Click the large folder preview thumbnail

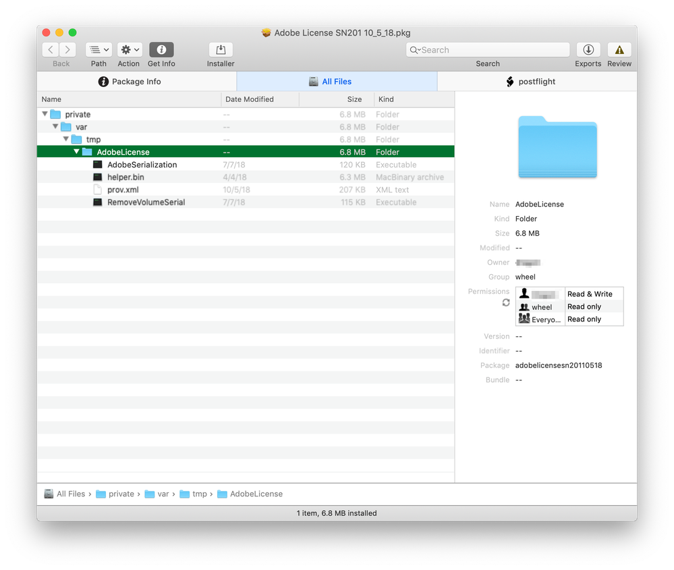point(557,147)
